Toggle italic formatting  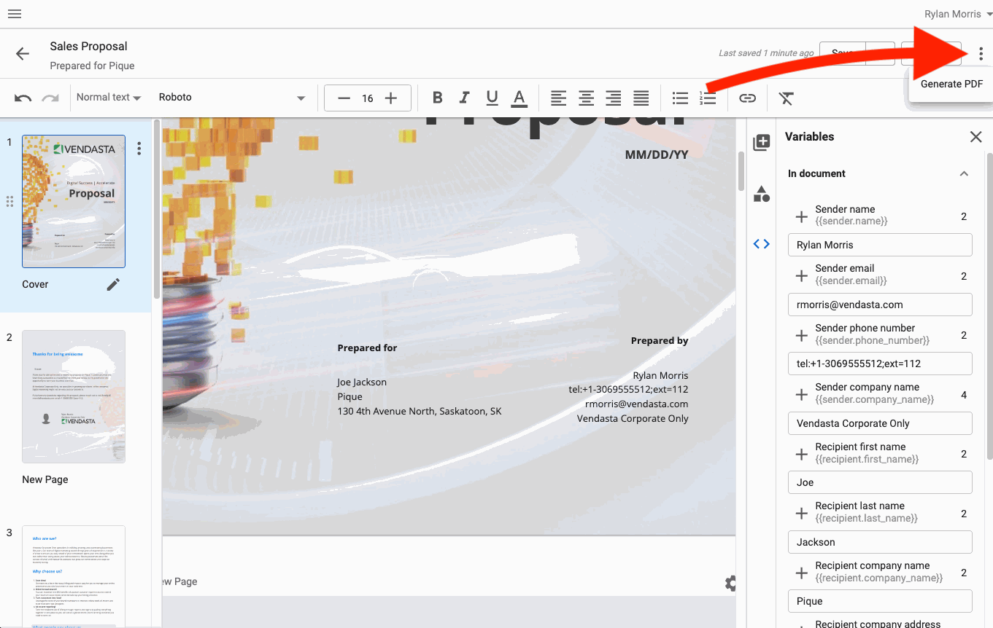click(x=464, y=98)
